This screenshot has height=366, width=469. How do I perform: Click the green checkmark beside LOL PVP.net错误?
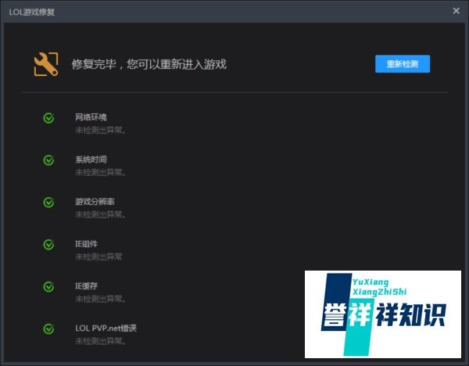48,329
